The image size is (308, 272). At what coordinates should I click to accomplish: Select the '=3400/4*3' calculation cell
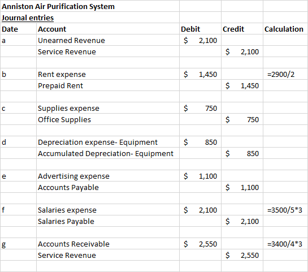coord(285,244)
